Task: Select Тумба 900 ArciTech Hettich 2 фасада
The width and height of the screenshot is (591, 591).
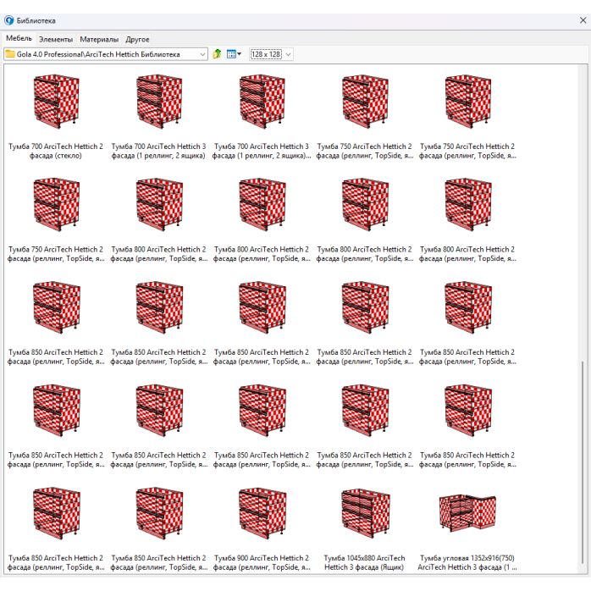Action: (x=262, y=527)
